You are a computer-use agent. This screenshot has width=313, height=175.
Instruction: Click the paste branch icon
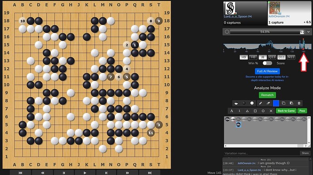pos(291,103)
